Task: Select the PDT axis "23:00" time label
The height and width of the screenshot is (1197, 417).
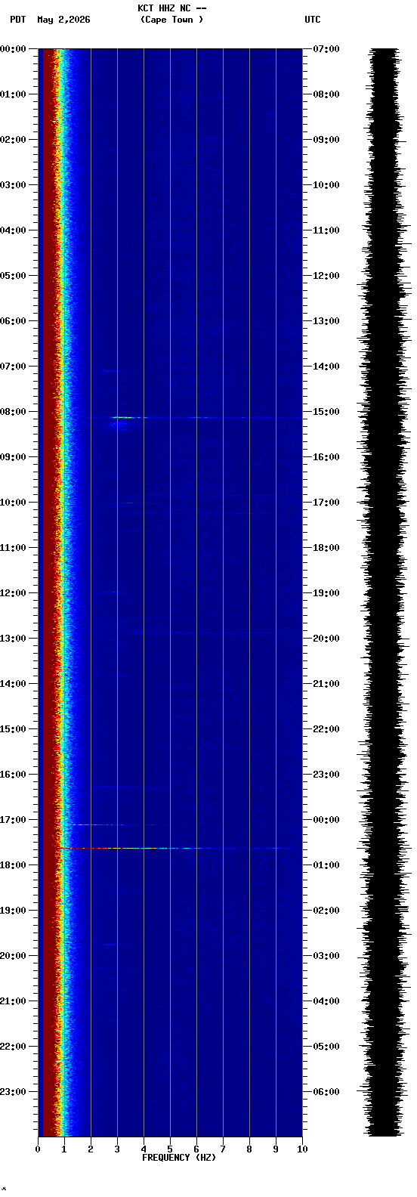Action: [x=13, y=1092]
